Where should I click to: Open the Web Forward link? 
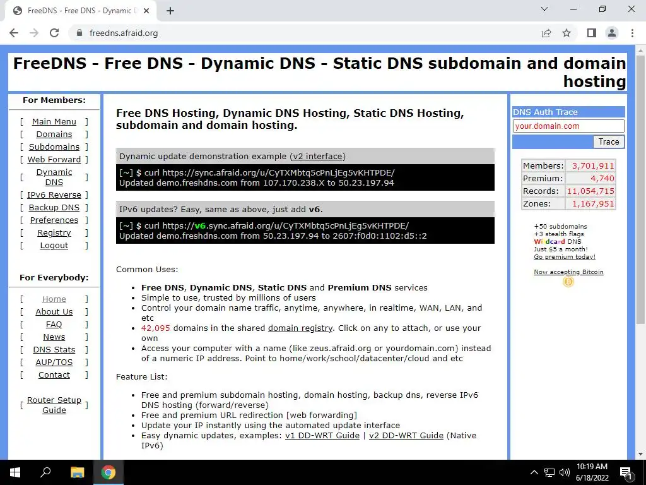pyautogui.click(x=54, y=159)
